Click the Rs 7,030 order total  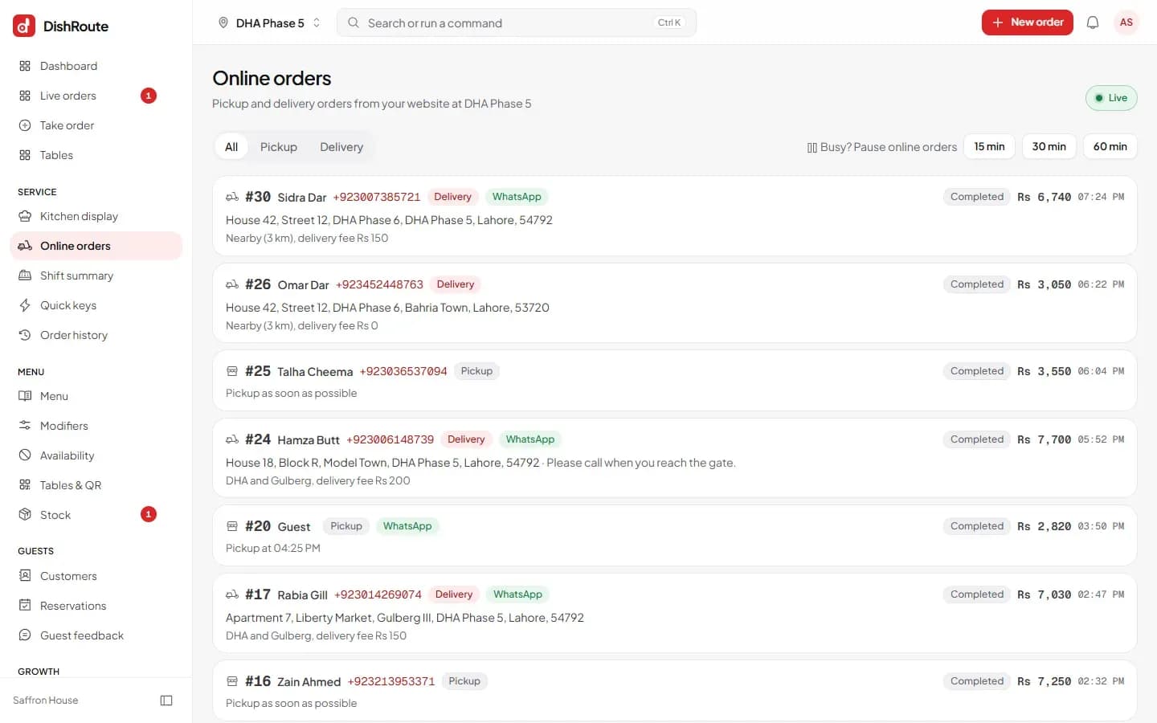coord(1044,594)
